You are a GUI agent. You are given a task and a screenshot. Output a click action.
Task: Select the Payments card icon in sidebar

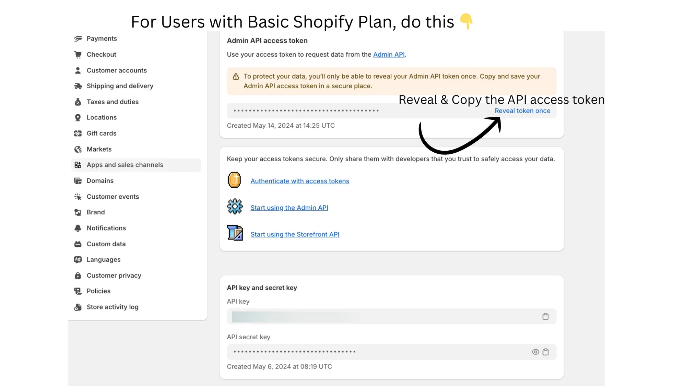click(78, 38)
